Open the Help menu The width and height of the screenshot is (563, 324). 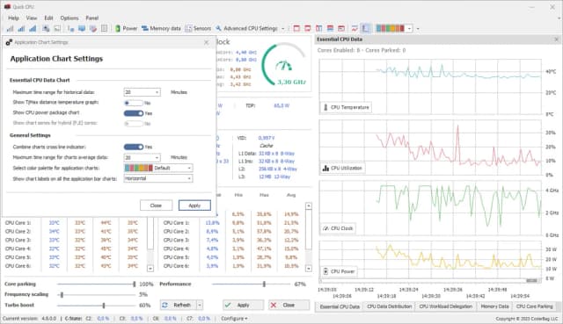[x=14, y=18]
